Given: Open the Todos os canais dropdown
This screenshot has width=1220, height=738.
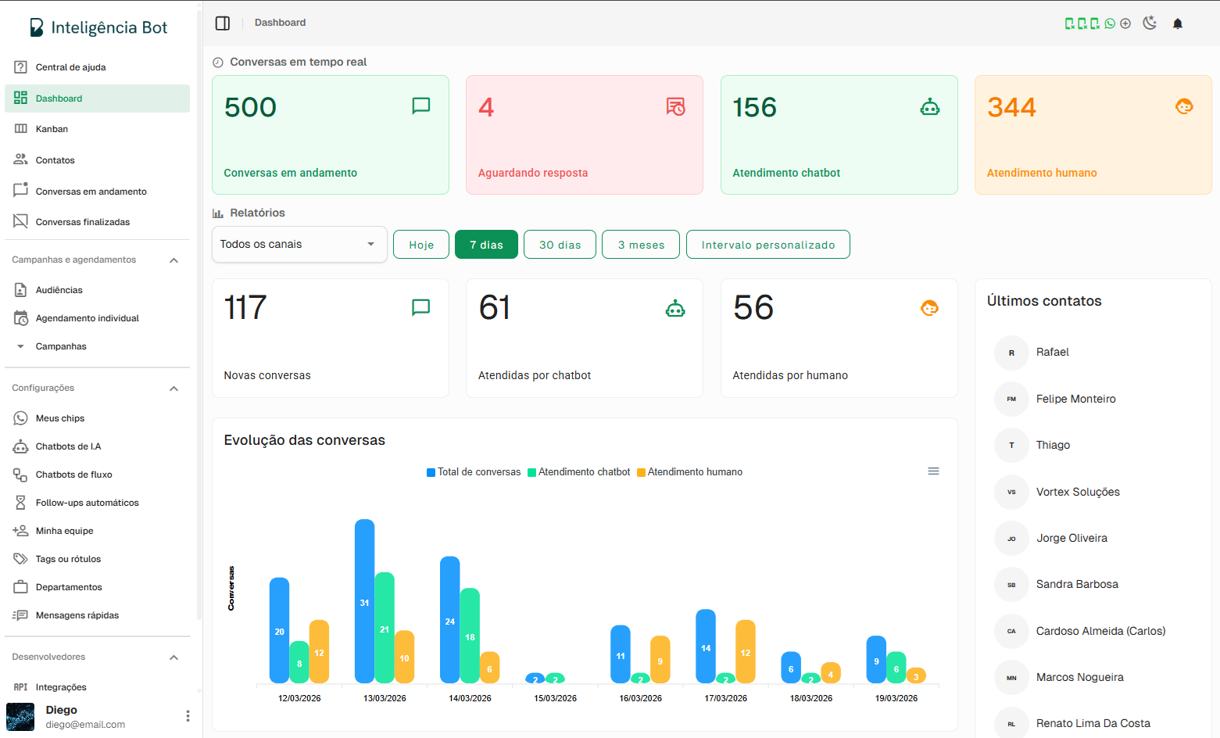Looking at the screenshot, I should click(299, 245).
